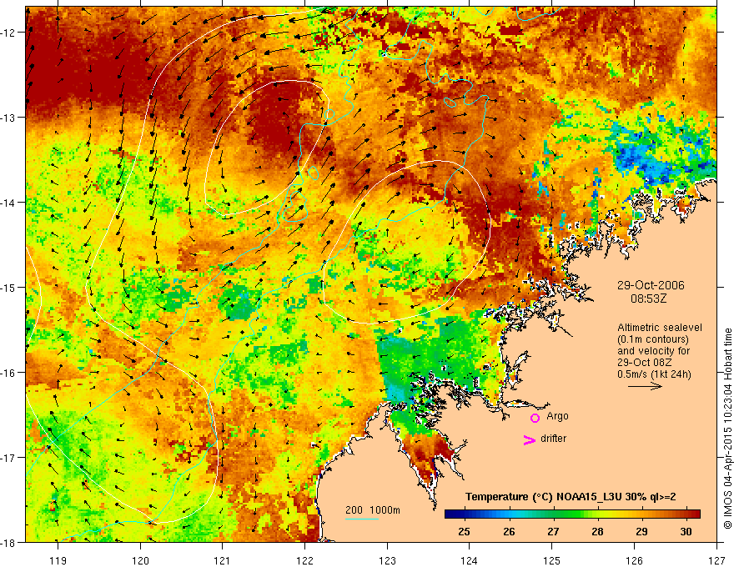Click the color bar tick label "26"
This screenshot has height=567, width=734.
click(509, 532)
